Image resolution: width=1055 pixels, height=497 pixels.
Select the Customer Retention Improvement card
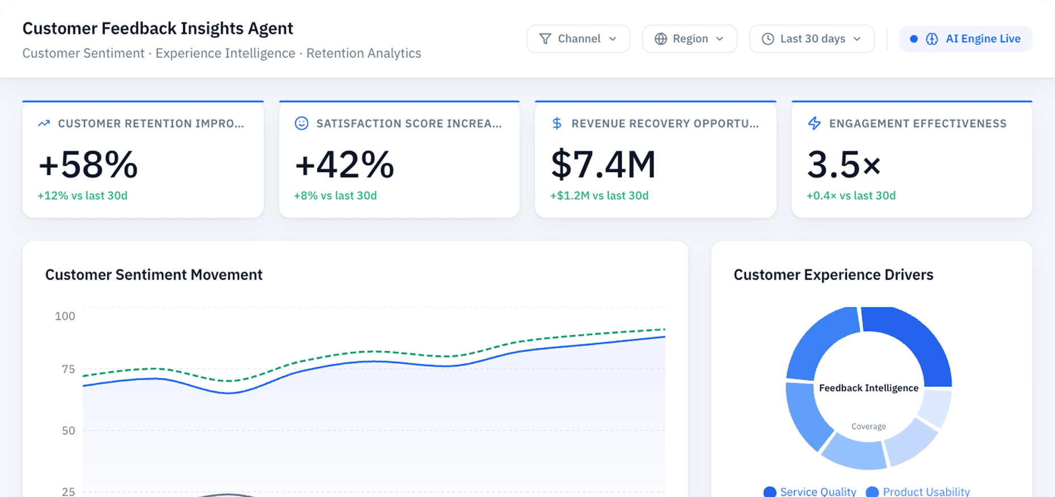coord(143,159)
